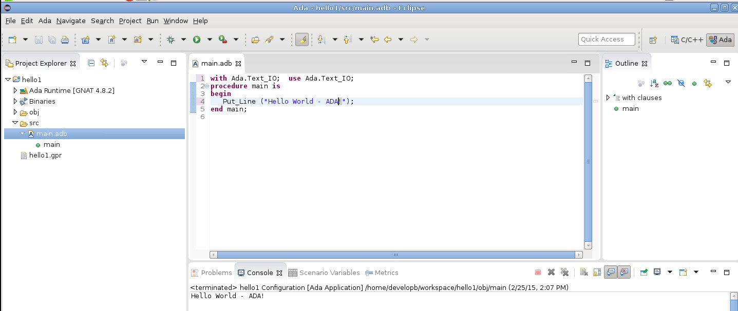Click the green Run button
This screenshot has height=311, width=738.
click(x=197, y=40)
